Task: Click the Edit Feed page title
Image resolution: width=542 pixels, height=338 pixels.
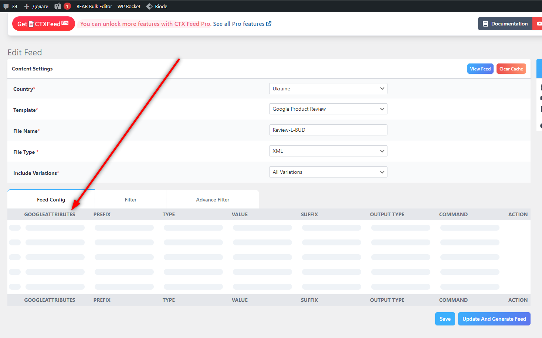Action: [x=25, y=52]
